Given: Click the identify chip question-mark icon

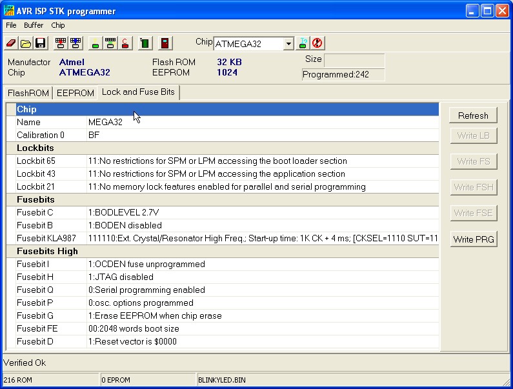Looking at the screenshot, I should (x=303, y=43).
